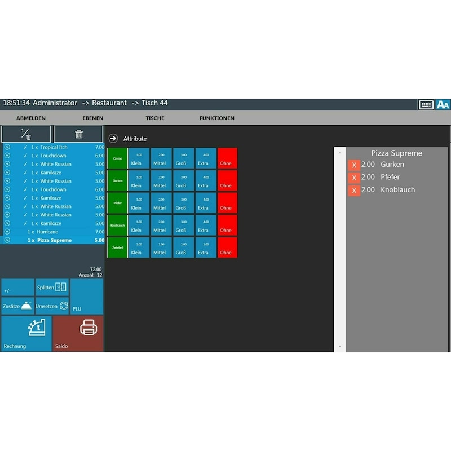Click the delete-all trash can button
Screen dimensions: 451x451
click(78, 134)
